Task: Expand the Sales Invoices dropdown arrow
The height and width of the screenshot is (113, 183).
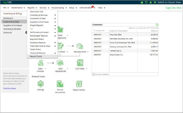Action: (45, 69)
